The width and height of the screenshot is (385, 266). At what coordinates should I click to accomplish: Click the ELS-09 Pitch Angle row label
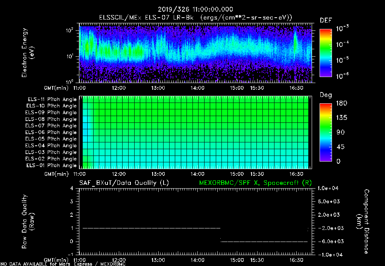[51, 112]
